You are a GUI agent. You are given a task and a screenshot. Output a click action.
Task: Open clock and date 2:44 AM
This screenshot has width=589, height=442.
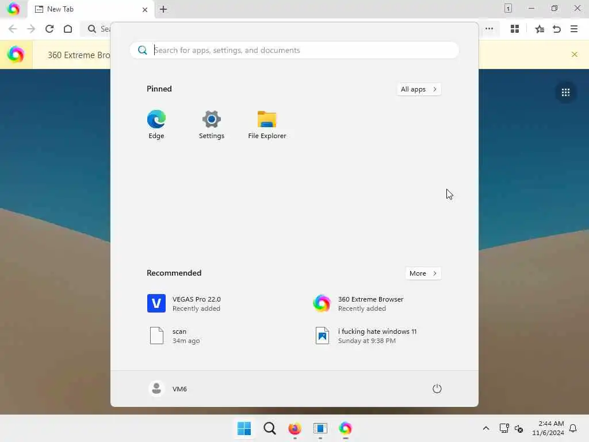(548, 428)
